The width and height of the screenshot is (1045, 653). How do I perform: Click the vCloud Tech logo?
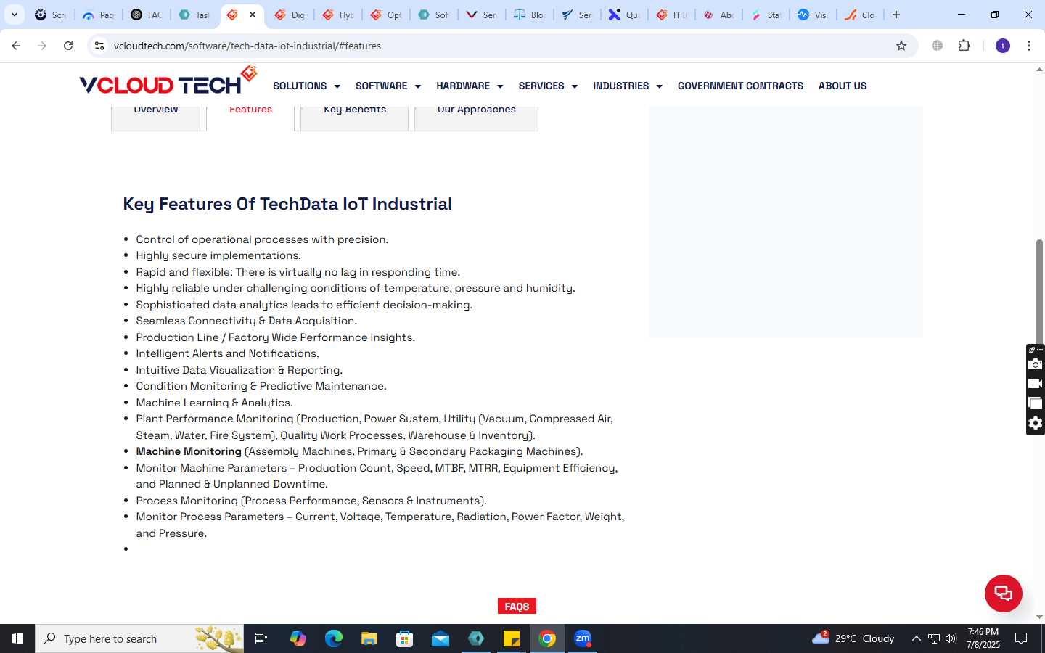[168, 81]
